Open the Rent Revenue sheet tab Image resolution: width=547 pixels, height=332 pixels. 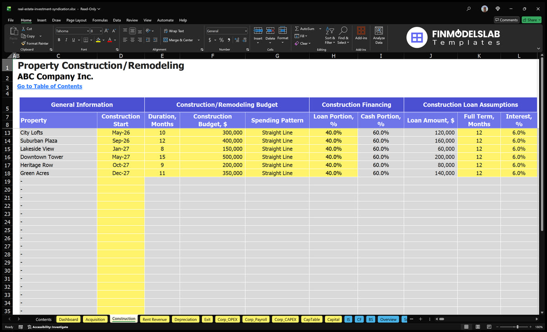pyautogui.click(x=155, y=319)
